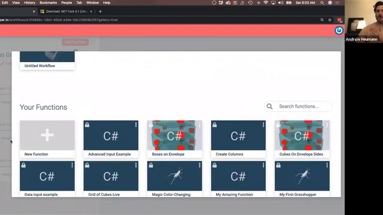Click the dimmed button behind the gallery
Viewport: 383px width, 215px height.
75,42
